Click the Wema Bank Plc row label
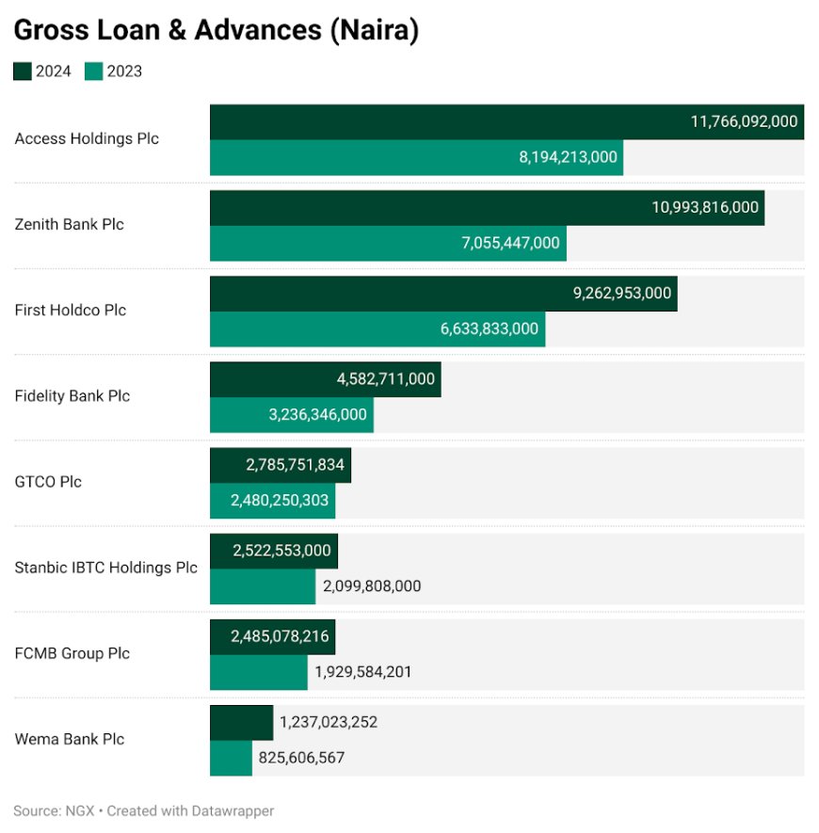 69,739
